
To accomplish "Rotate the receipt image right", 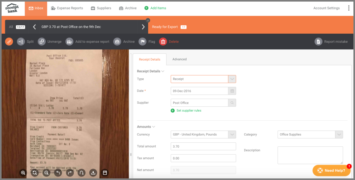I will click(70, 173).
